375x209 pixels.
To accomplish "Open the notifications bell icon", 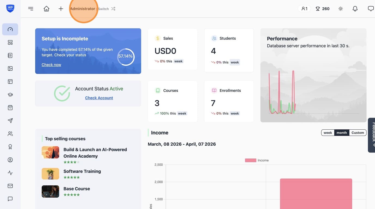I will tap(355, 9).
